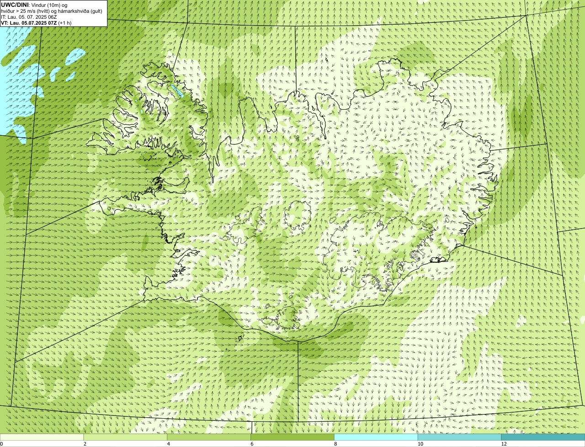Screen dimensions: 585x447
Task: Click the light cyan 8–10 m/s colorbar segment
Action: tap(376, 437)
